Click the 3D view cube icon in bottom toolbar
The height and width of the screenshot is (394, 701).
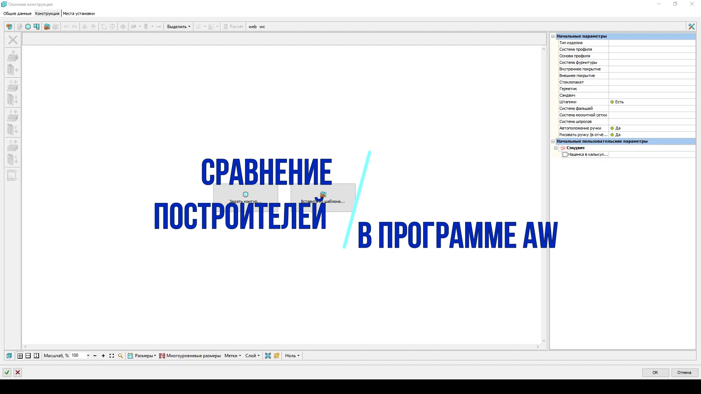point(9,356)
